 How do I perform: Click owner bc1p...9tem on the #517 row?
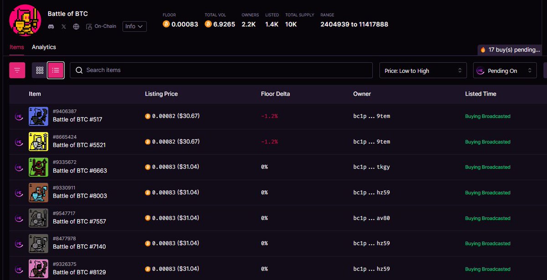pyautogui.click(x=372, y=116)
